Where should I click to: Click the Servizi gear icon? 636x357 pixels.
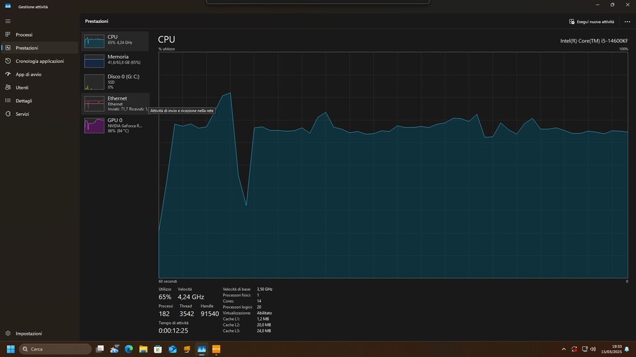point(8,114)
